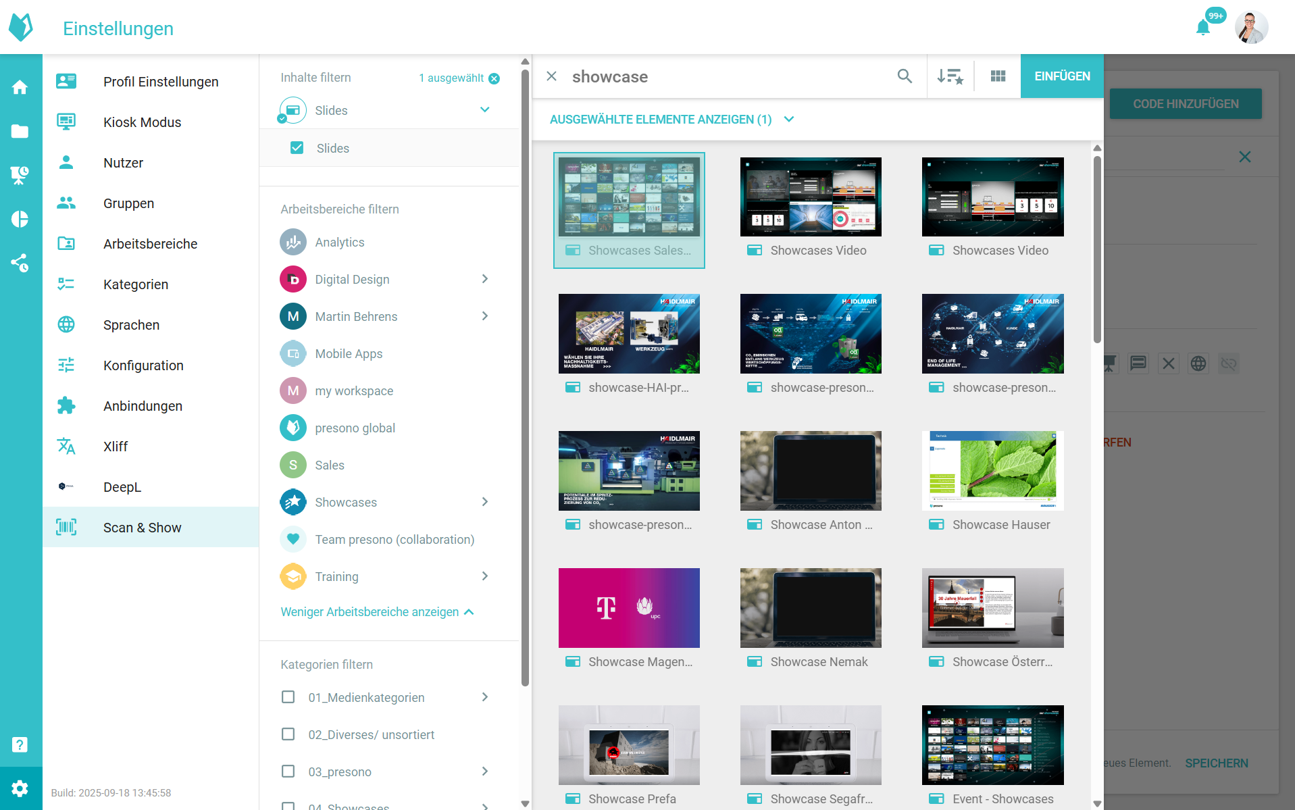Expand the Showcases workspace chevron
1295x810 pixels.
pyautogui.click(x=484, y=502)
